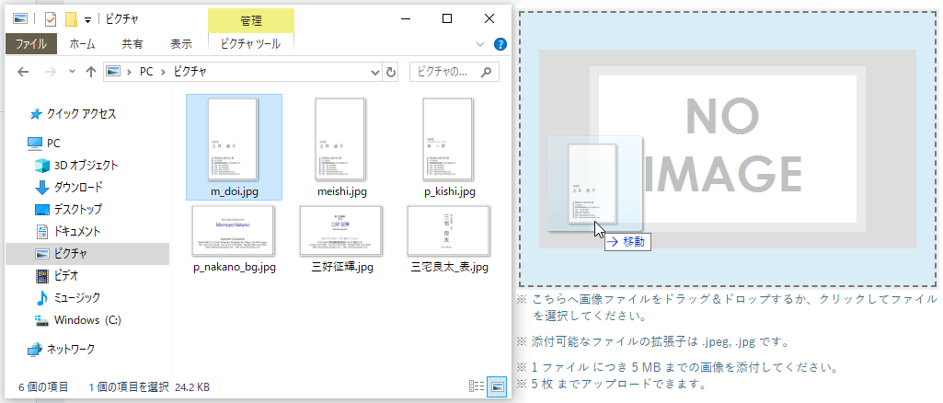The width and height of the screenshot is (943, 403).
Task: Click the meishi.jpg file name label
Action: [341, 192]
